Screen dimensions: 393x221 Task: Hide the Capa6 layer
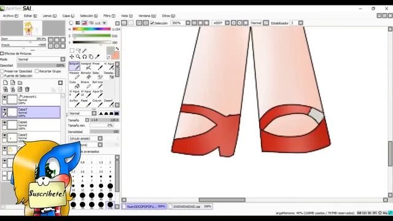click(4, 122)
